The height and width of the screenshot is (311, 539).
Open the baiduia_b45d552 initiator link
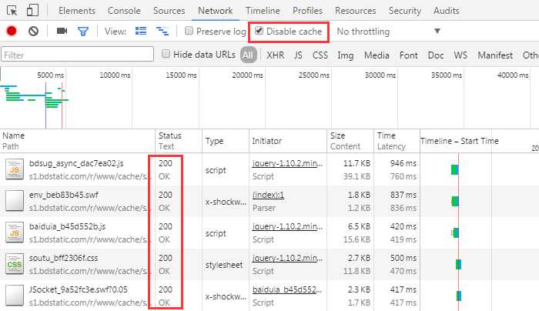(x=287, y=289)
